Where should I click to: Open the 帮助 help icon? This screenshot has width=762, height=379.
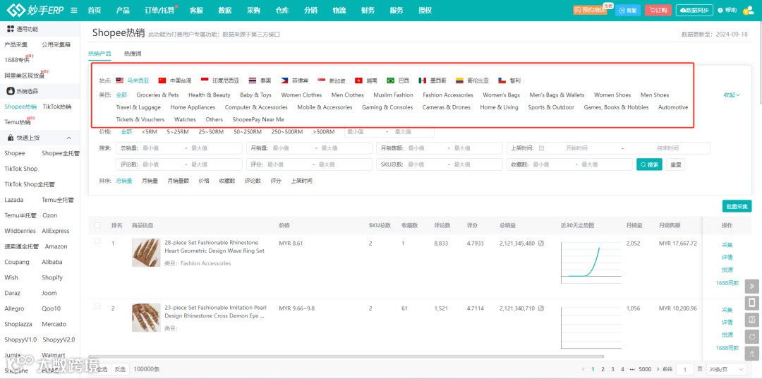click(727, 10)
